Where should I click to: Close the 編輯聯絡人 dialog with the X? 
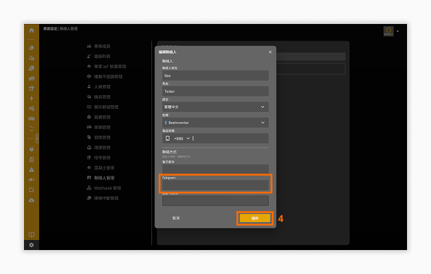pos(270,52)
